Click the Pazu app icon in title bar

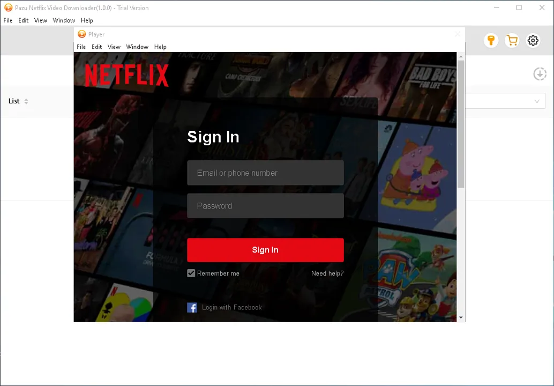pyautogui.click(x=8, y=8)
